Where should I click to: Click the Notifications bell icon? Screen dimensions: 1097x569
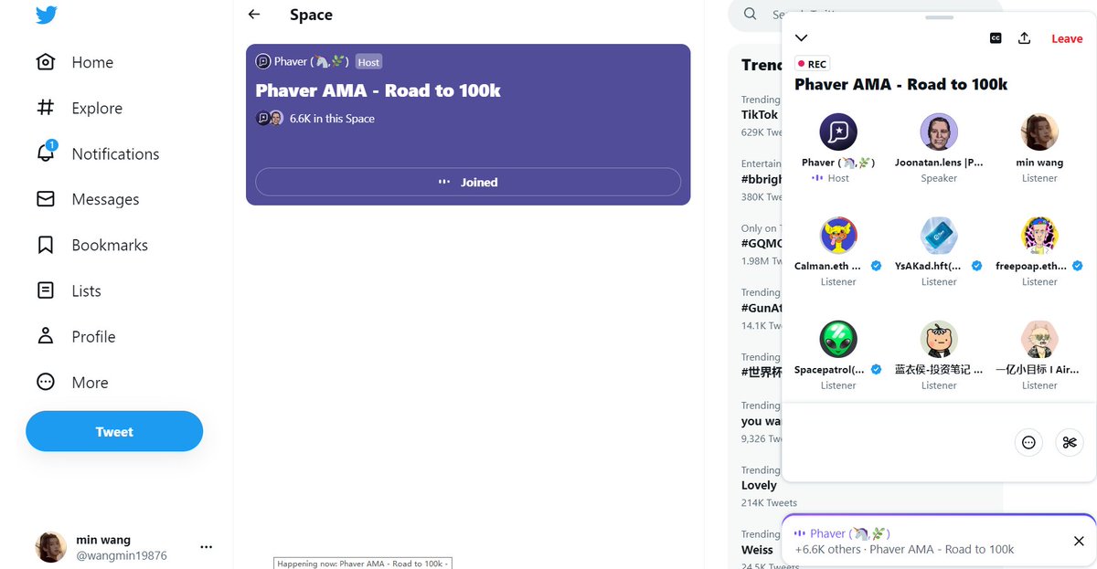[46, 153]
